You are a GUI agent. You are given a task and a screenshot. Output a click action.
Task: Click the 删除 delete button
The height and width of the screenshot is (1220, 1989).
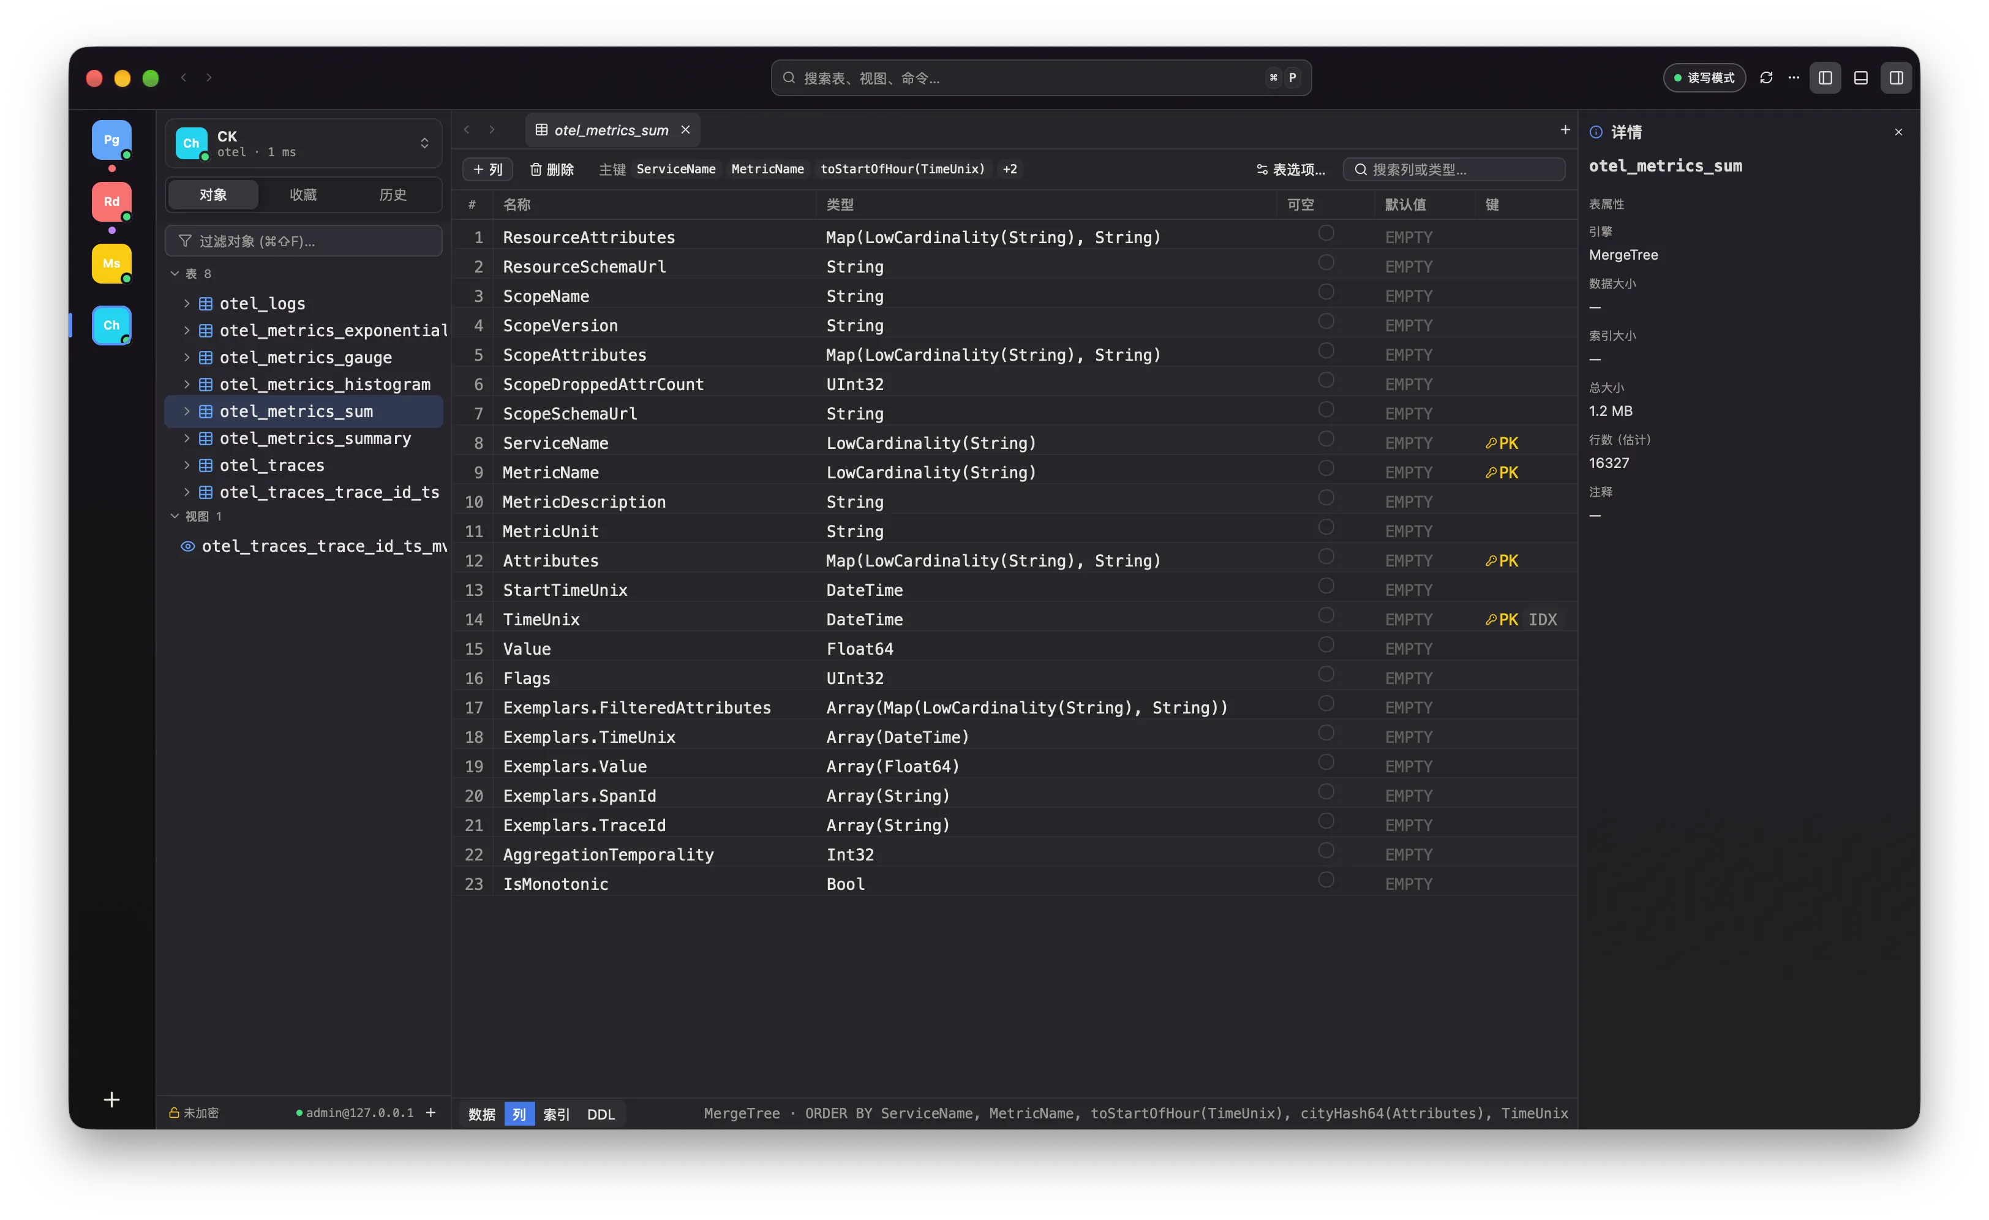(x=552, y=170)
